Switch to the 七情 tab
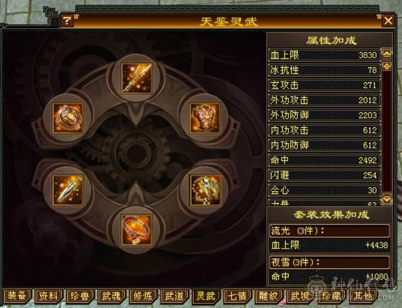The width and height of the screenshot is (402, 308). pyautogui.click(x=237, y=296)
